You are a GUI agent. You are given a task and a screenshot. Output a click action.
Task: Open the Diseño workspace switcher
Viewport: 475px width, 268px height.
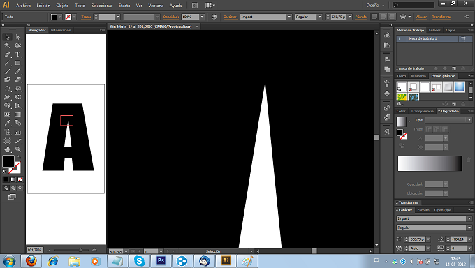pos(375,6)
